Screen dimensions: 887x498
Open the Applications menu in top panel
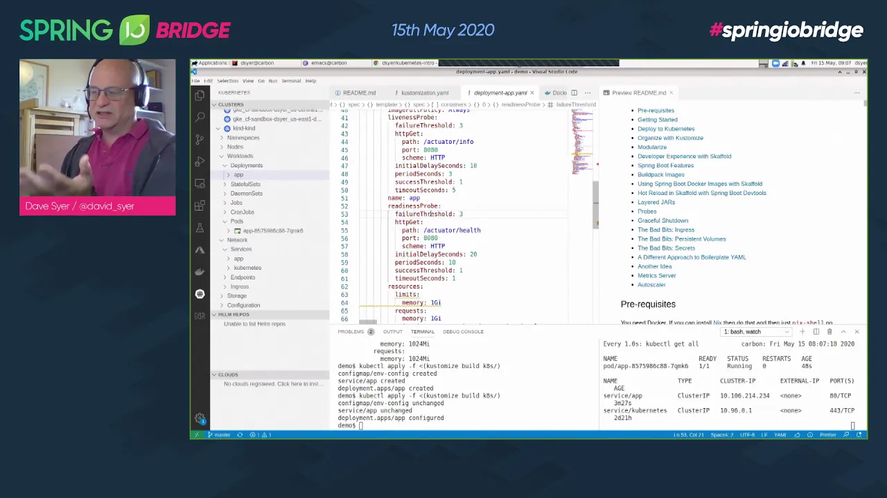[x=210, y=63]
